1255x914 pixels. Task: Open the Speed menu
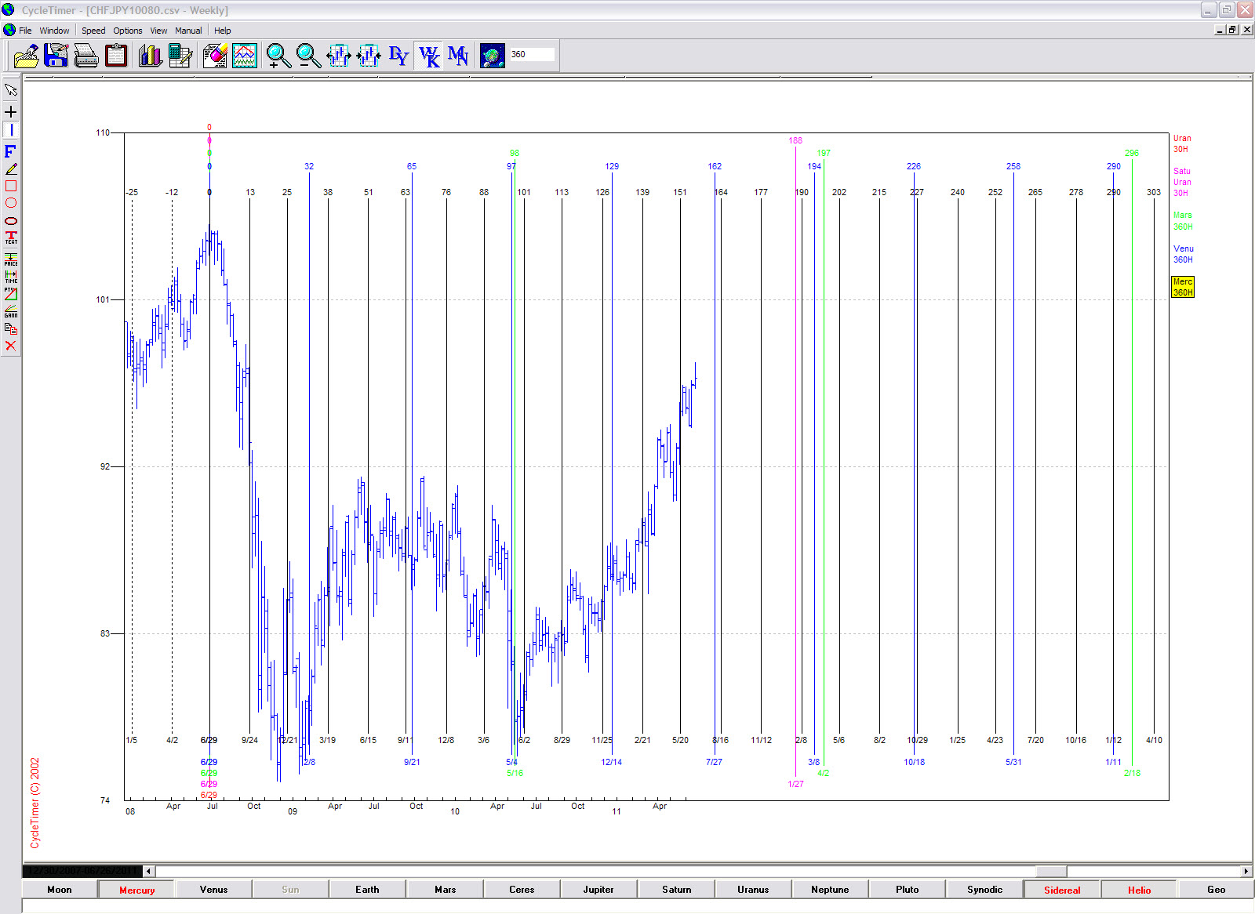[x=93, y=31]
